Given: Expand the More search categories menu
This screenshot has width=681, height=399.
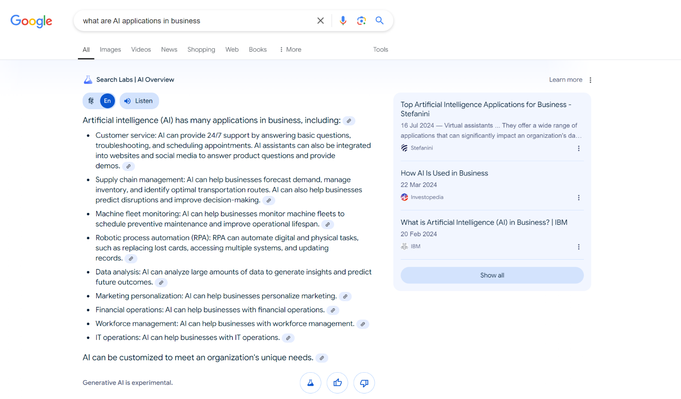Looking at the screenshot, I should pos(290,49).
